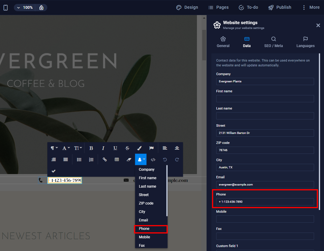Insert a link with chain icon

(105, 160)
